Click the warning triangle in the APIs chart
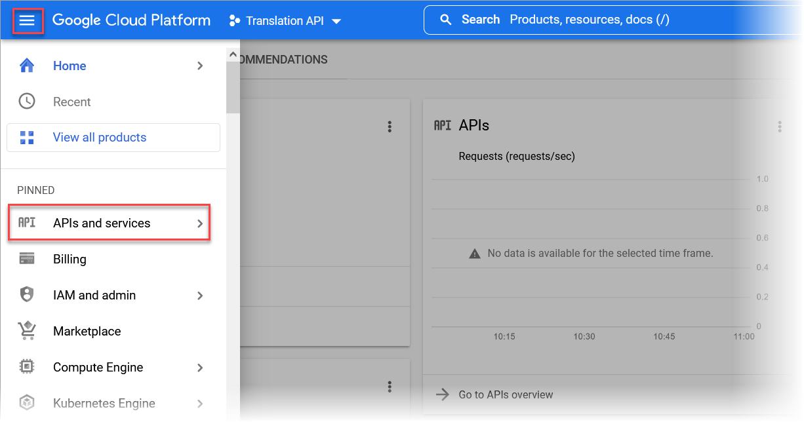The image size is (804, 422). pyautogui.click(x=475, y=254)
